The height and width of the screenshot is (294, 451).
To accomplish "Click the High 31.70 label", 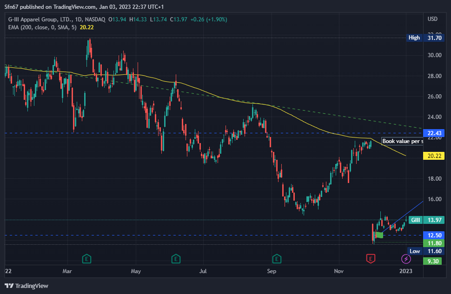I will pyautogui.click(x=425, y=38).
